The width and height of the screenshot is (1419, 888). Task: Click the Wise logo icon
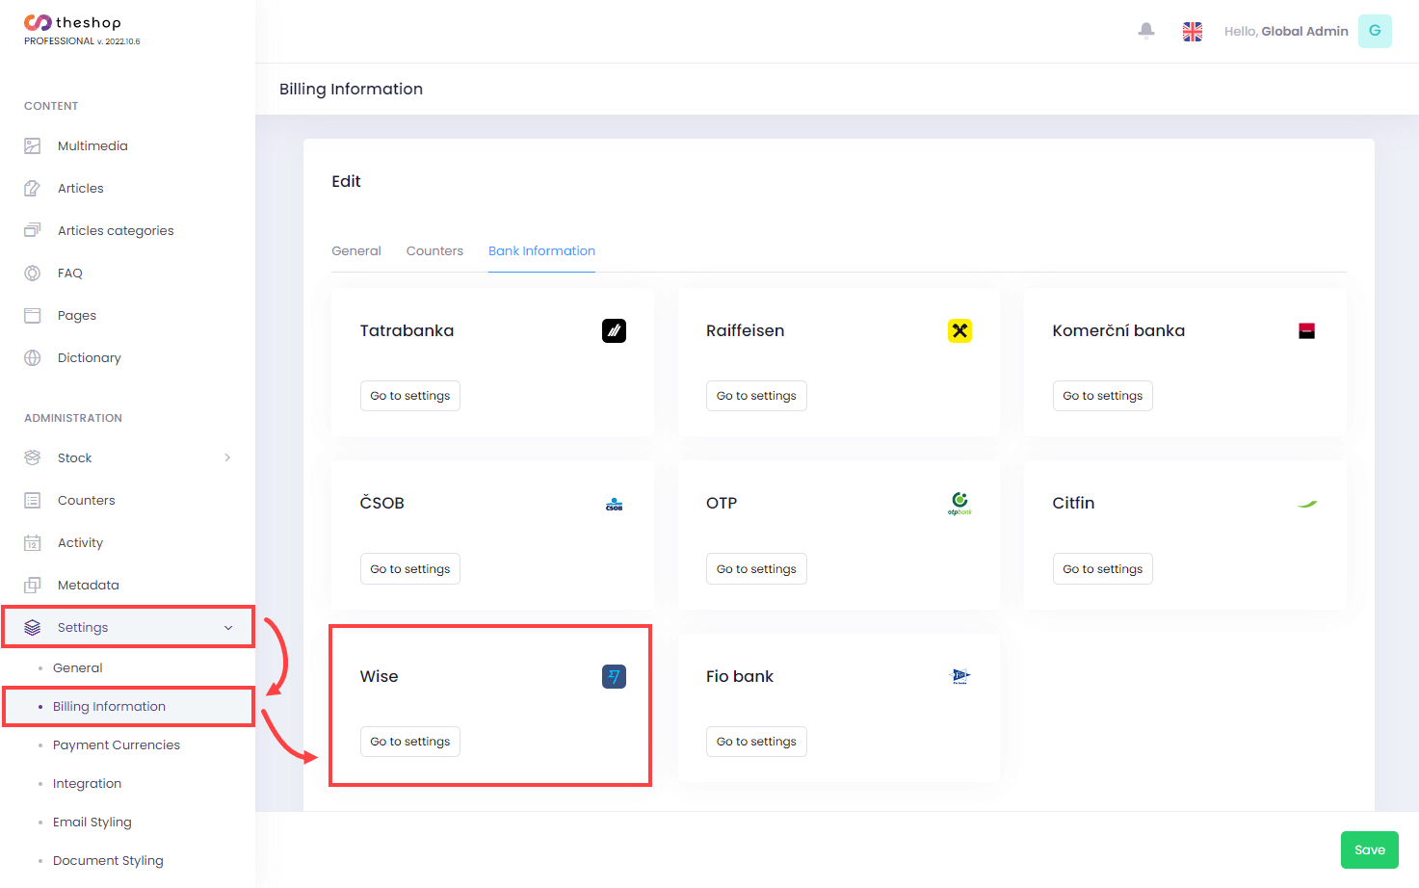coord(614,677)
